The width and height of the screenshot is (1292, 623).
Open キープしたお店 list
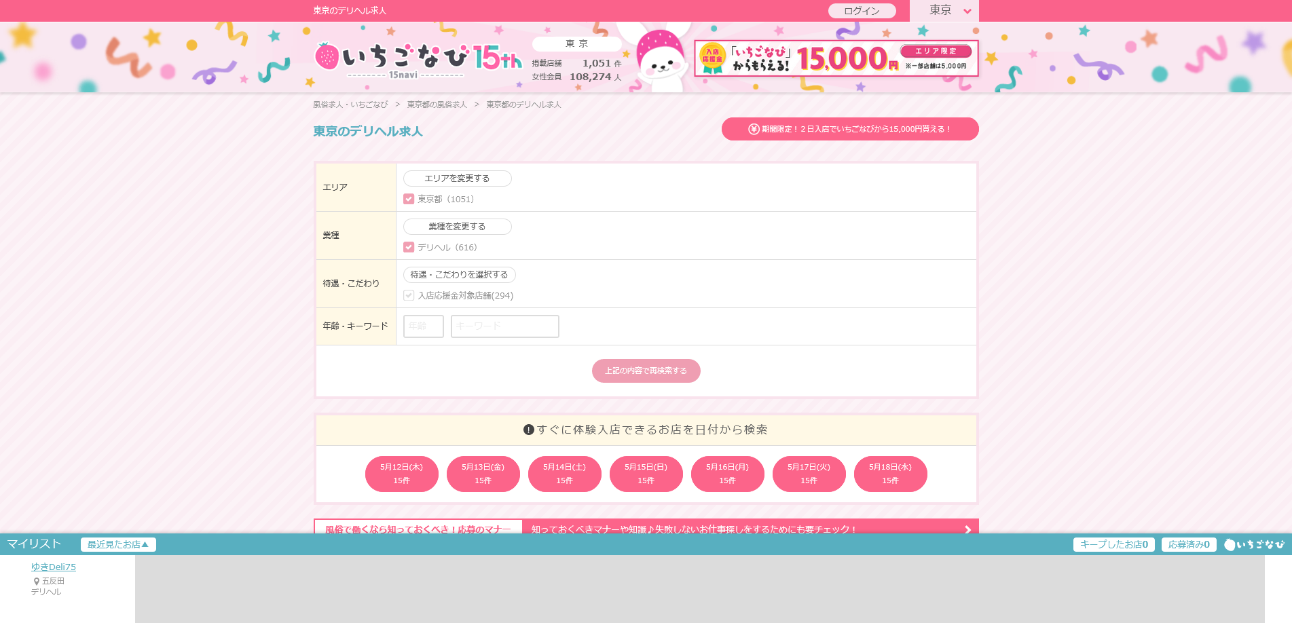click(1114, 544)
